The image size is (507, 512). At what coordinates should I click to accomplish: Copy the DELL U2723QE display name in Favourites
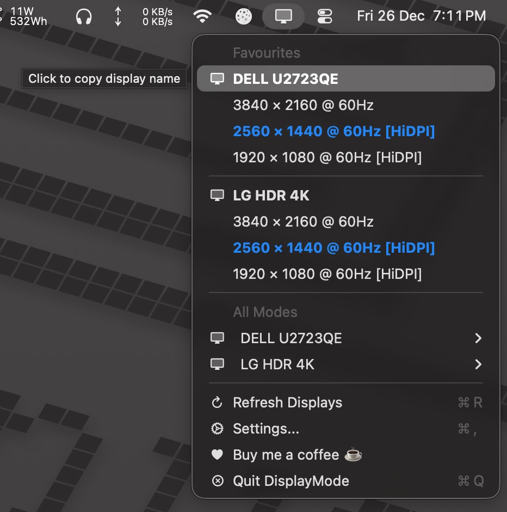[x=346, y=78]
